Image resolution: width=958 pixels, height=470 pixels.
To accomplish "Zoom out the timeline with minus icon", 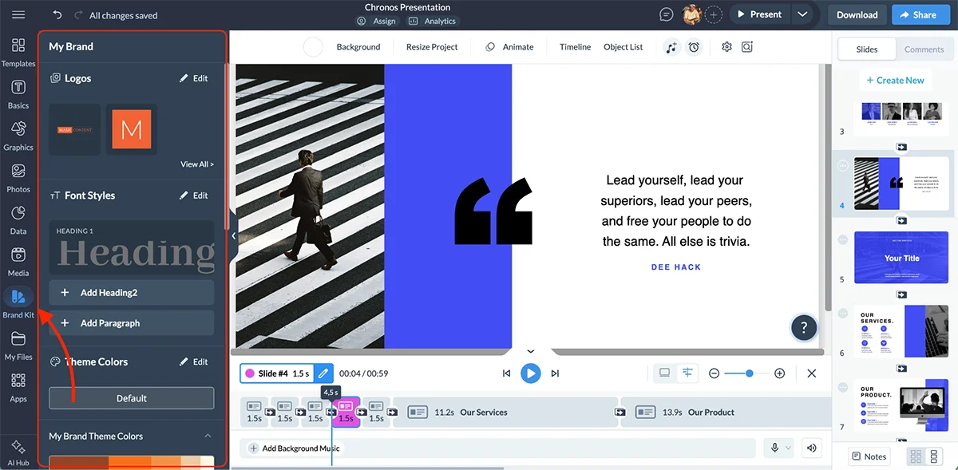I will [714, 373].
